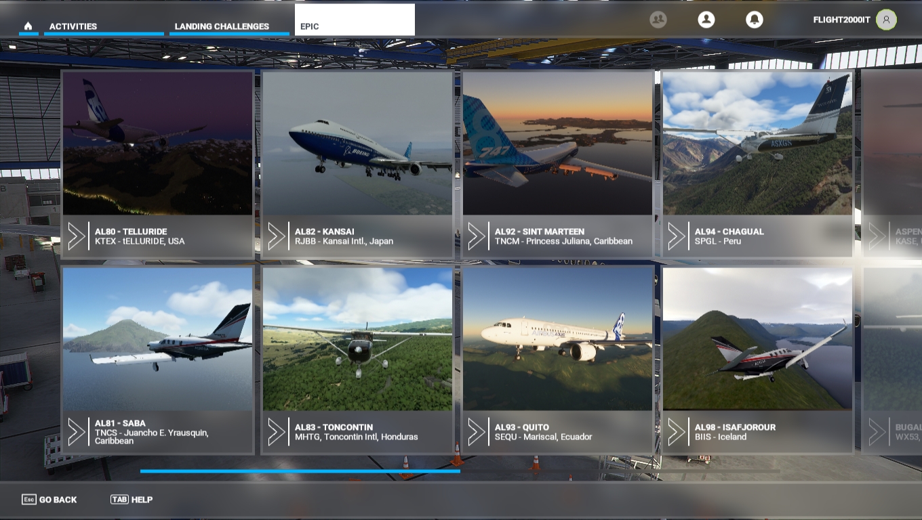
Task: Click the Esc key icon
Action: coord(28,500)
